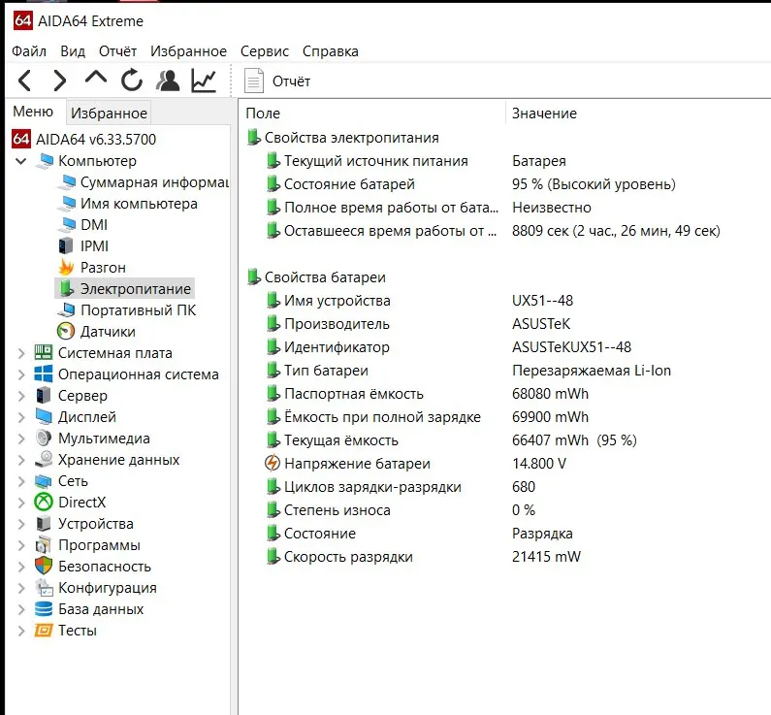Click the Устройства device icon

(x=44, y=523)
